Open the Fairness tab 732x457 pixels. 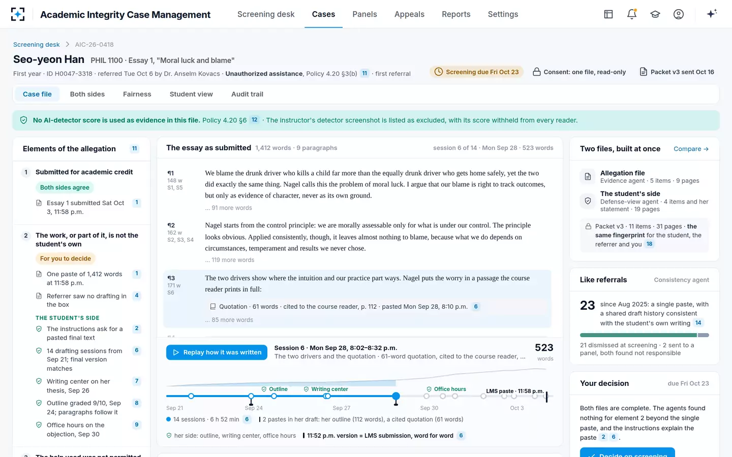pos(137,94)
